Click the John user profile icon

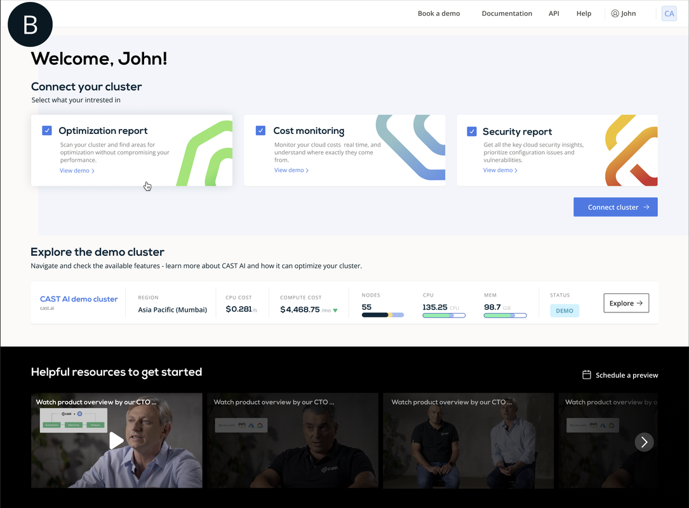tap(615, 13)
